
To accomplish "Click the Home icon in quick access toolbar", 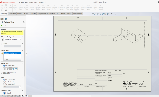I will pos(2,5).
